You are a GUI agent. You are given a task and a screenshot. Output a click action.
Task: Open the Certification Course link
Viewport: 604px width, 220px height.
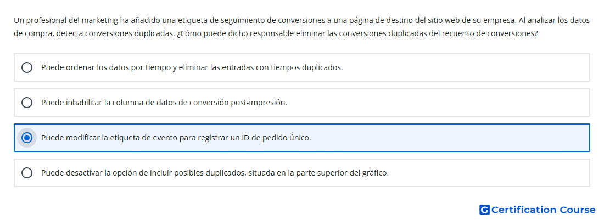pos(538,210)
